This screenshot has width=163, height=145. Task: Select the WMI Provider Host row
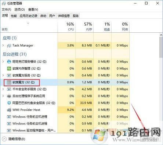tap(65, 110)
